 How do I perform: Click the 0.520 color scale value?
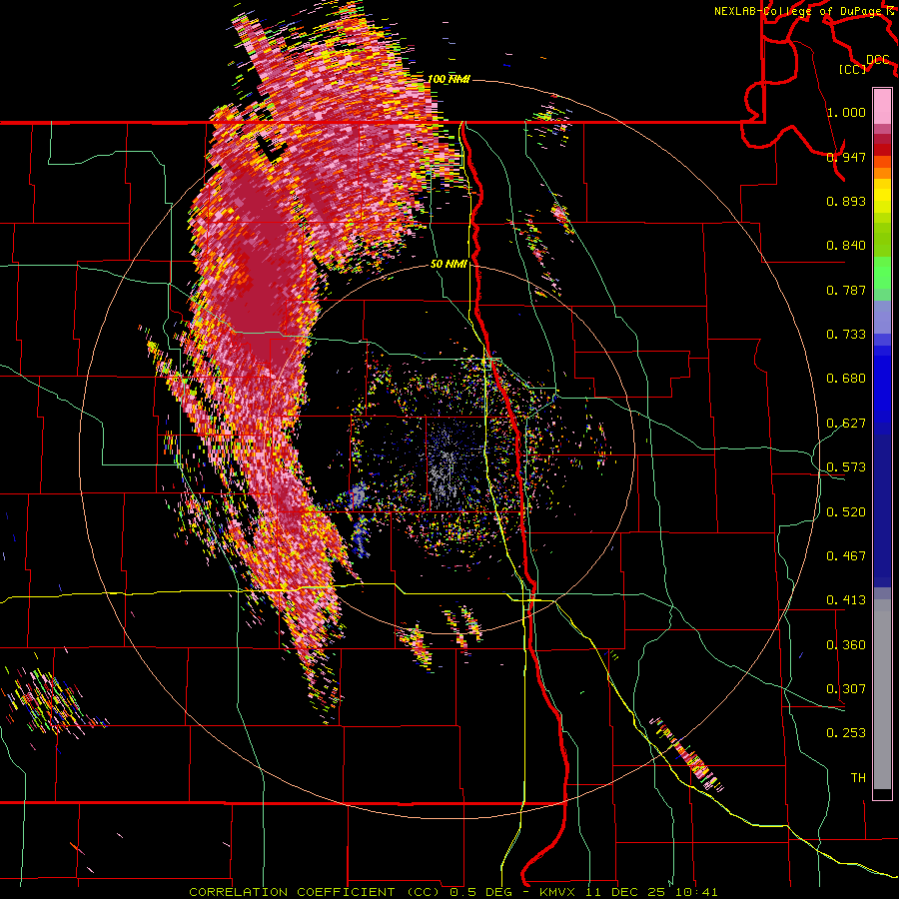(846, 512)
